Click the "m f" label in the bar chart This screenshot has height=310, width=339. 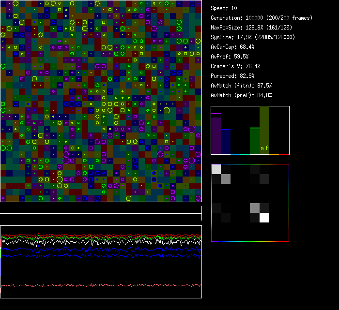tap(264, 148)
